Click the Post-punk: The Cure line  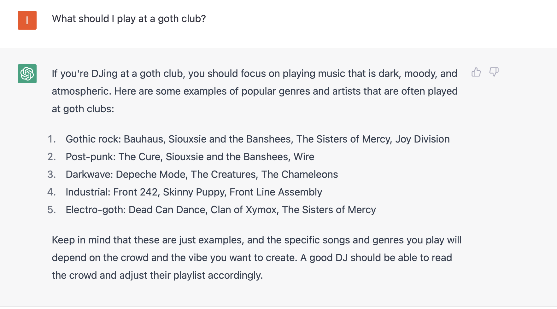coord(190,157)
